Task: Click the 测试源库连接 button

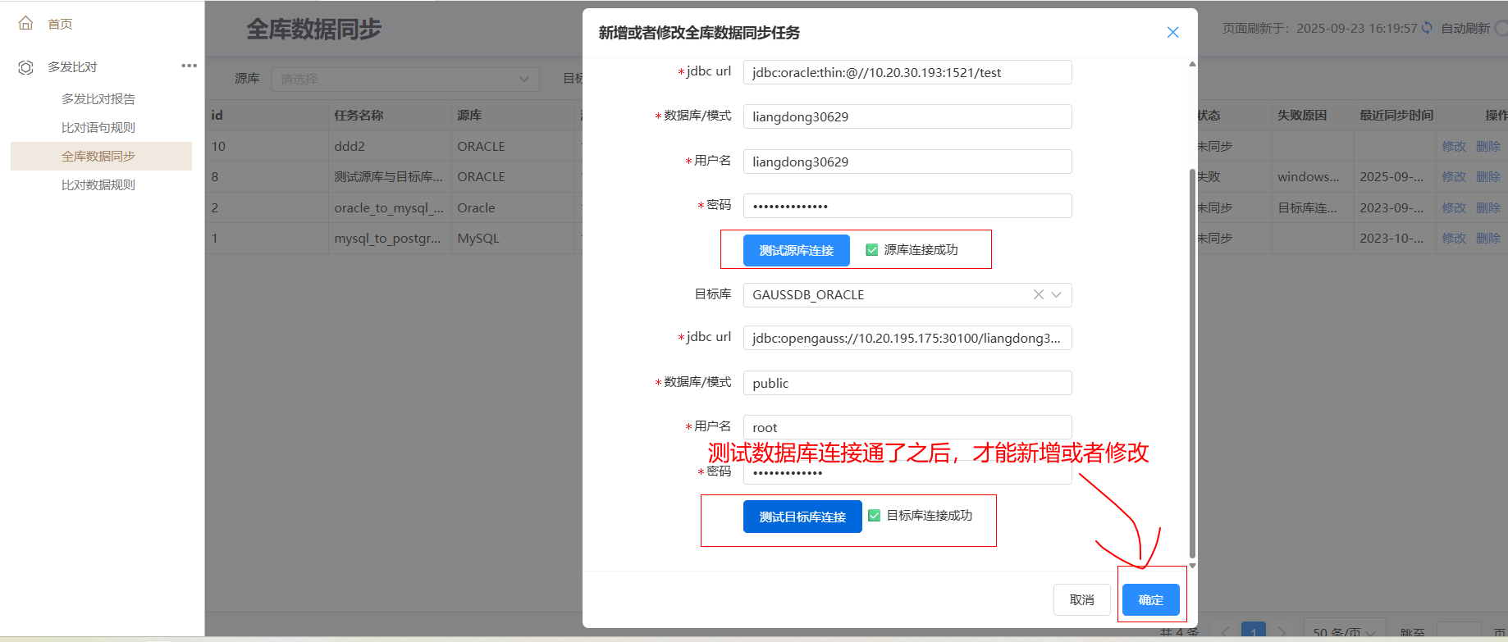Action: [x=796, y=250]
